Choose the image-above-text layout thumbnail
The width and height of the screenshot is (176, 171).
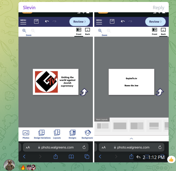point(154,126)
